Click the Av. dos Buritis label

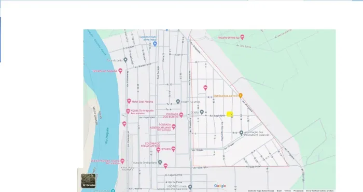click(244, 46)
